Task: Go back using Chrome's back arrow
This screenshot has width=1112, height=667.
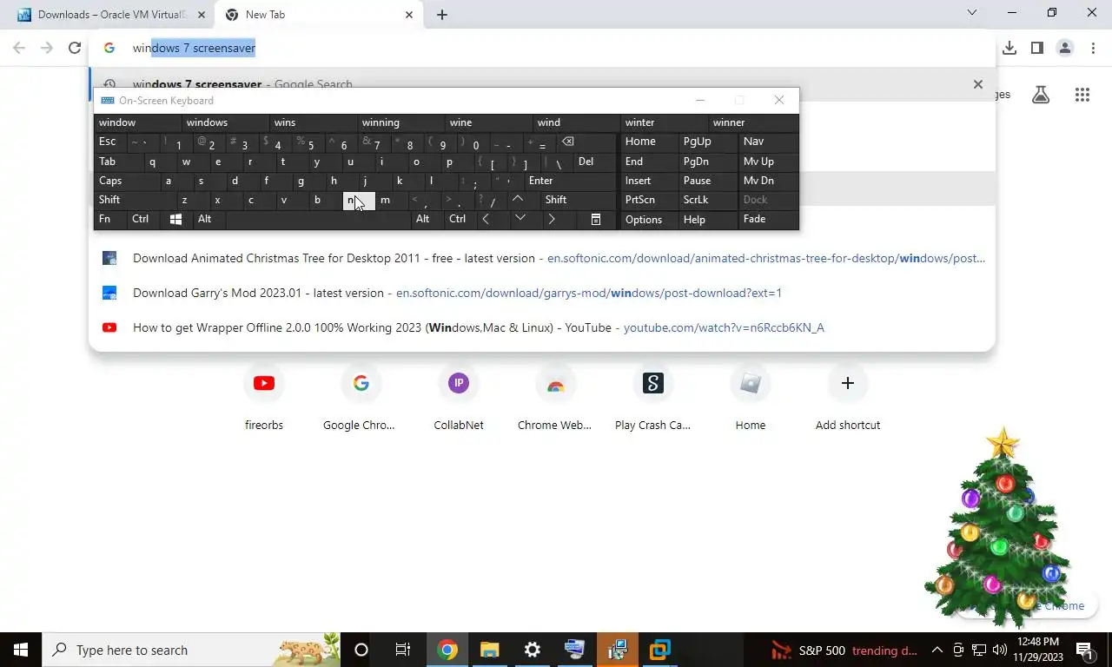Action: click(x=19, y=48)
